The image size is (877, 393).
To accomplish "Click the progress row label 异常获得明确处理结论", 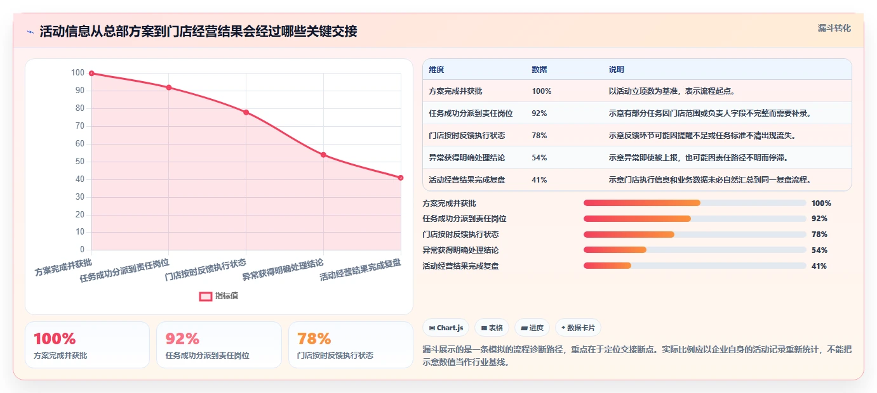I will click(x=460, y=250).
